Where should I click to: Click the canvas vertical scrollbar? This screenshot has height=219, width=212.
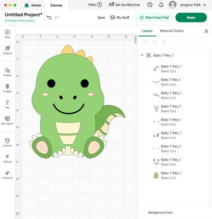tap(136, 39)
